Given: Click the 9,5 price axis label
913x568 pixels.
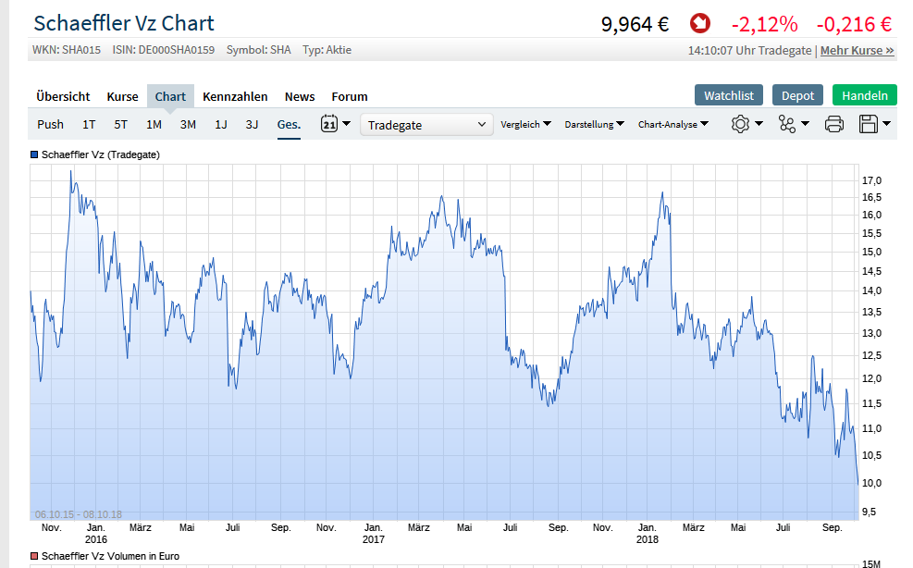Looking at the screenshot, I should click(x=869, y=512).
